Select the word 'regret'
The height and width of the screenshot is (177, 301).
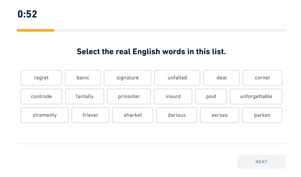click(41, 77)
